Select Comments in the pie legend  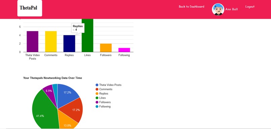106,89
